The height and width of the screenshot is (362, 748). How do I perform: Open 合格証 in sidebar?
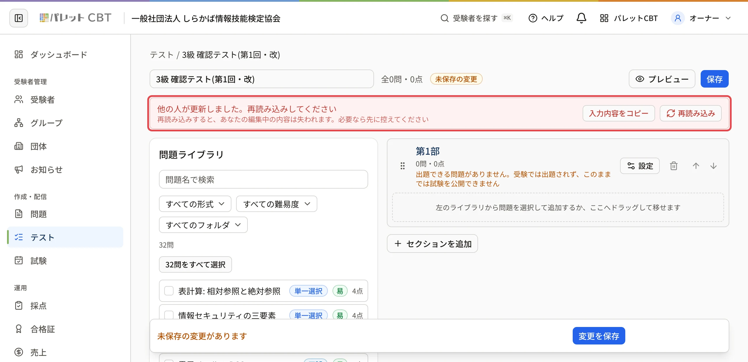pyautogui.click(x=65, y=329)
